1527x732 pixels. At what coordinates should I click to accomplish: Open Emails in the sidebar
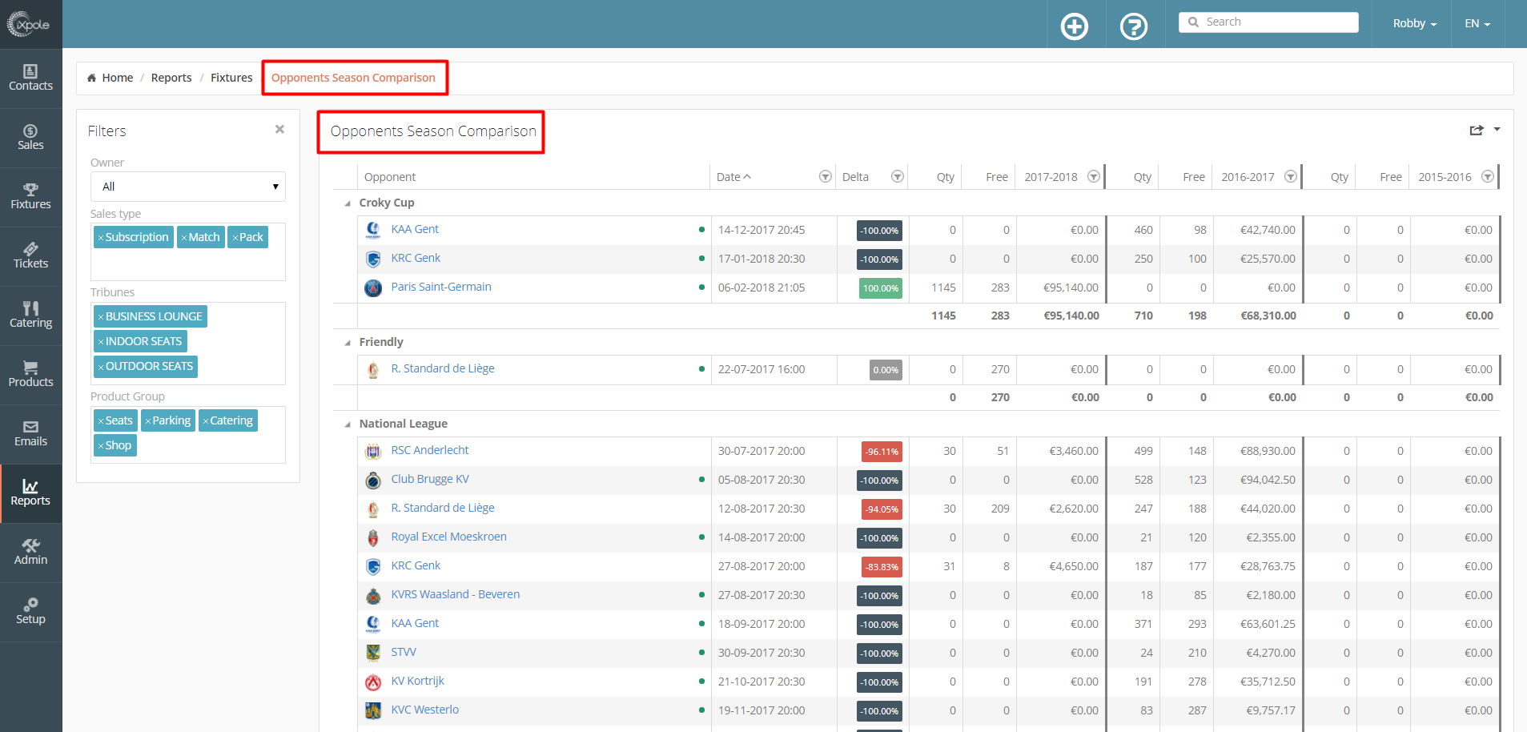30,434
